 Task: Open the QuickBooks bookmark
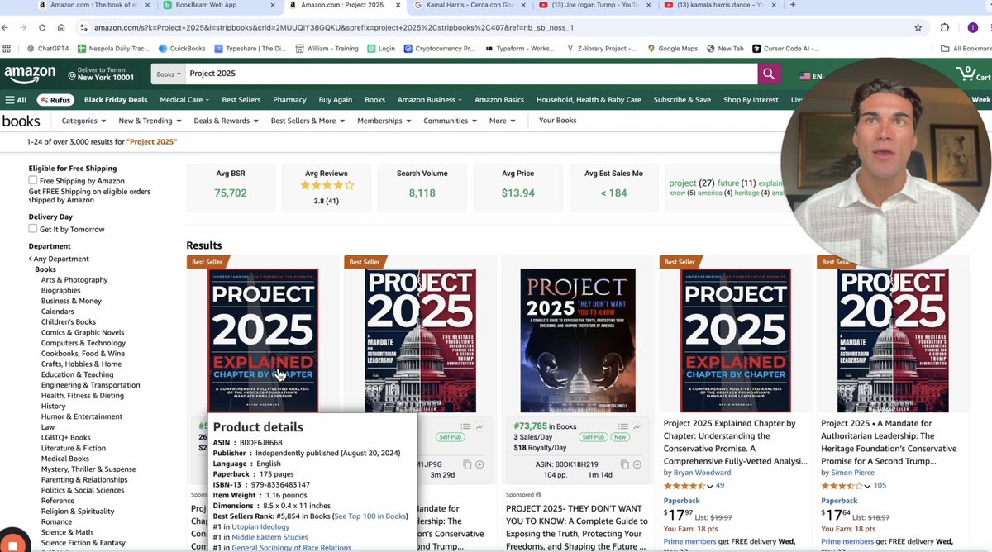tap(182, 49)
